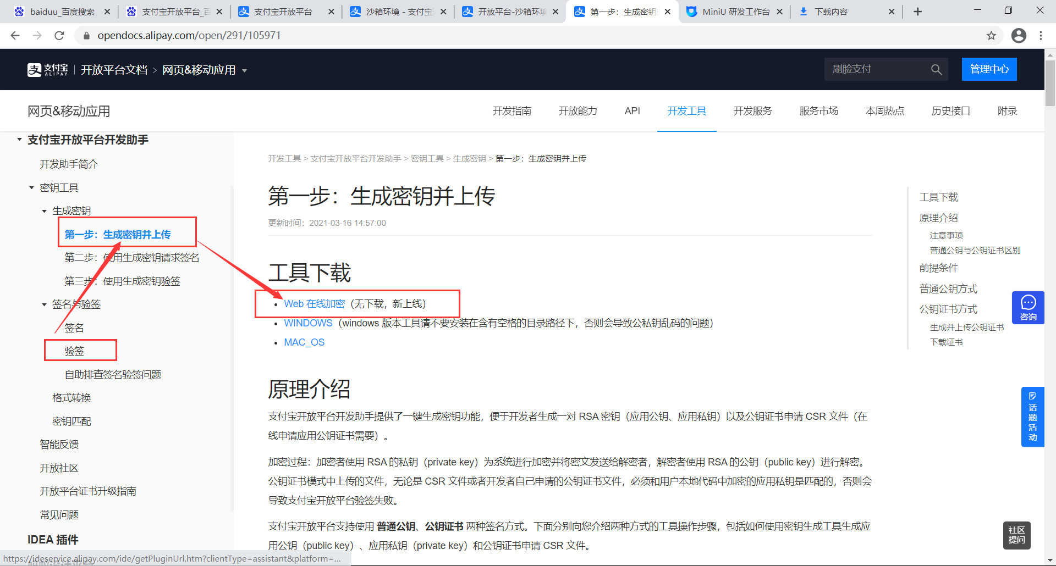Click the 咨询 chat bubble widget
Screen dimensions: 1056x566
tap(1028, 308)
